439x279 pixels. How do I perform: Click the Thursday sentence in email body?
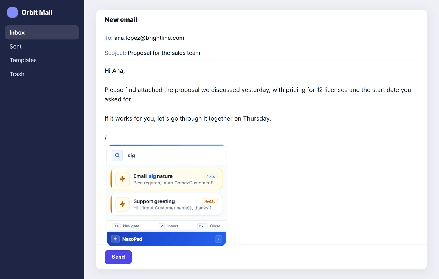coord(188,119)
